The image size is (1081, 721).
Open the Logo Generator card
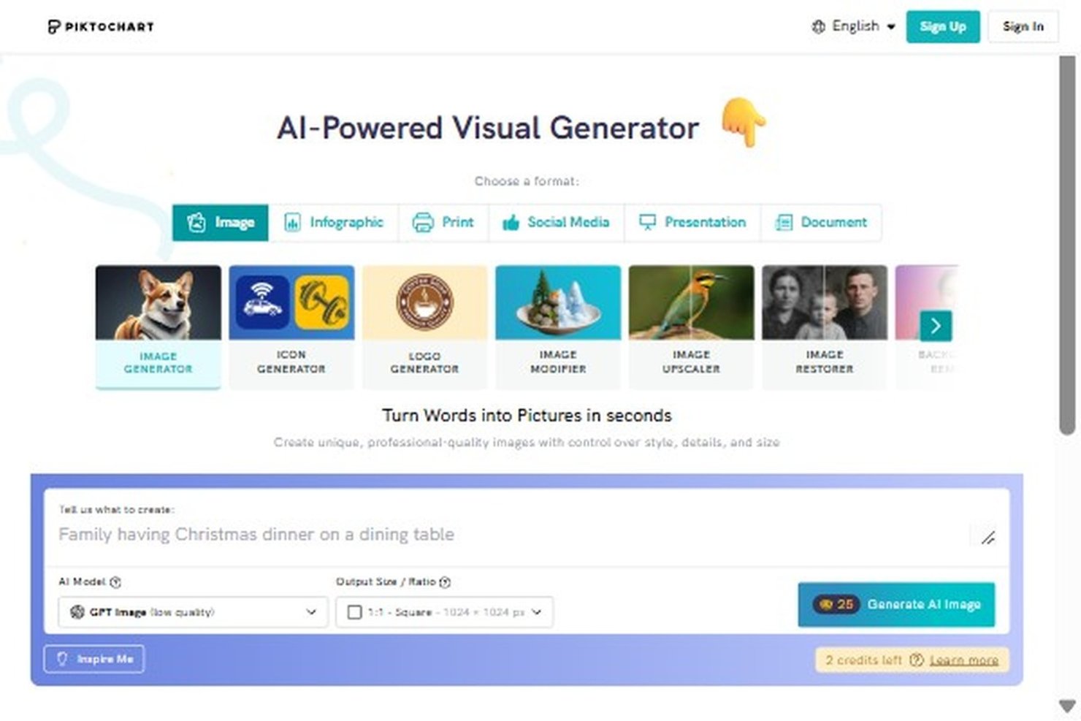pos(424,327)
